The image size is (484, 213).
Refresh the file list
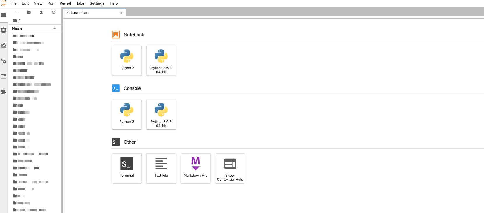pyautogui.click(x=54, y=12)
